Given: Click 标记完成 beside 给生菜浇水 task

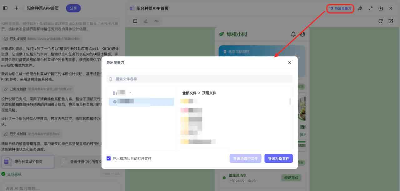Looking at the screenshot, I should pos(291,178).
